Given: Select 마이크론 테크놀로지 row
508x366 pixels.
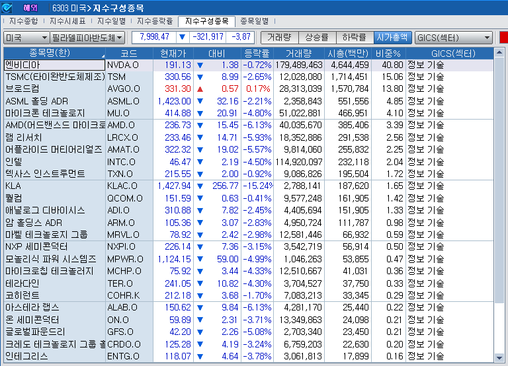Looking at the screenshot, I should point(249,113).
